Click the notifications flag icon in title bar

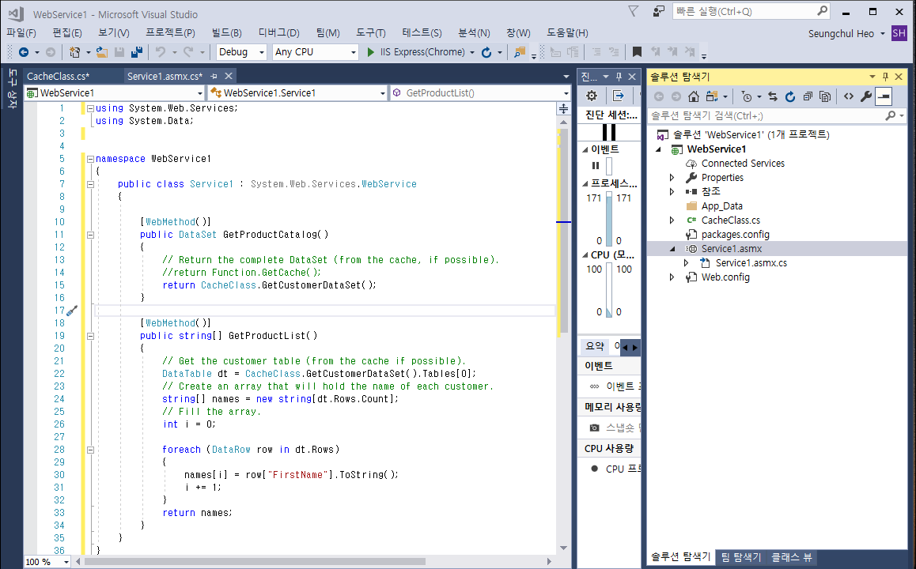633,11
